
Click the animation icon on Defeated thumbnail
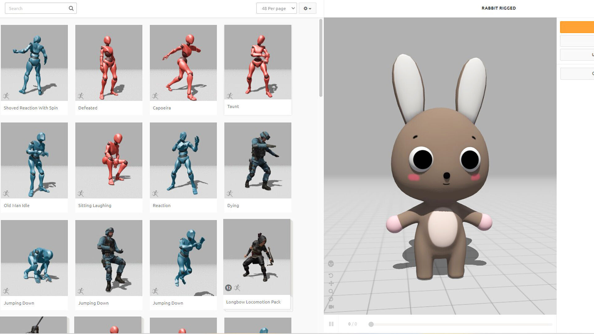point(81,96)
